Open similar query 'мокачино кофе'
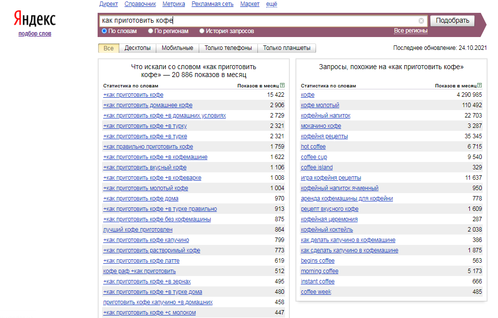 pos(321,126)
